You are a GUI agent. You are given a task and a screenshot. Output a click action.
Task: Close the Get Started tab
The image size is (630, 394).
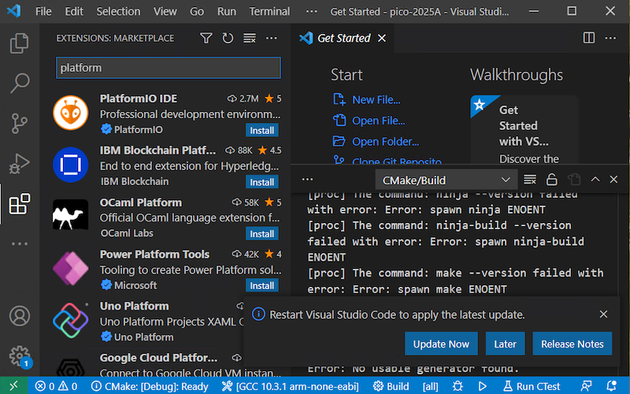click(x=382, y=38)
